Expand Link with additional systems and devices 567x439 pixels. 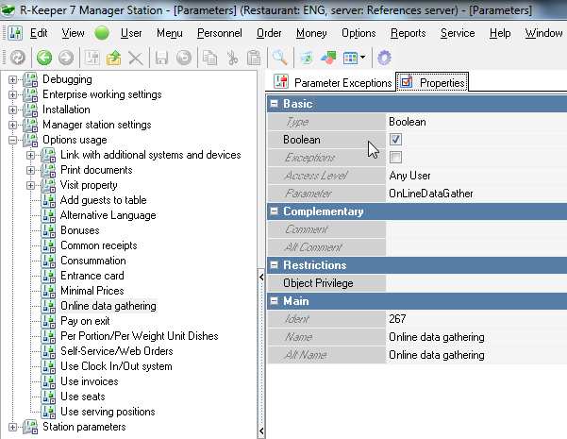click(31, 155)
